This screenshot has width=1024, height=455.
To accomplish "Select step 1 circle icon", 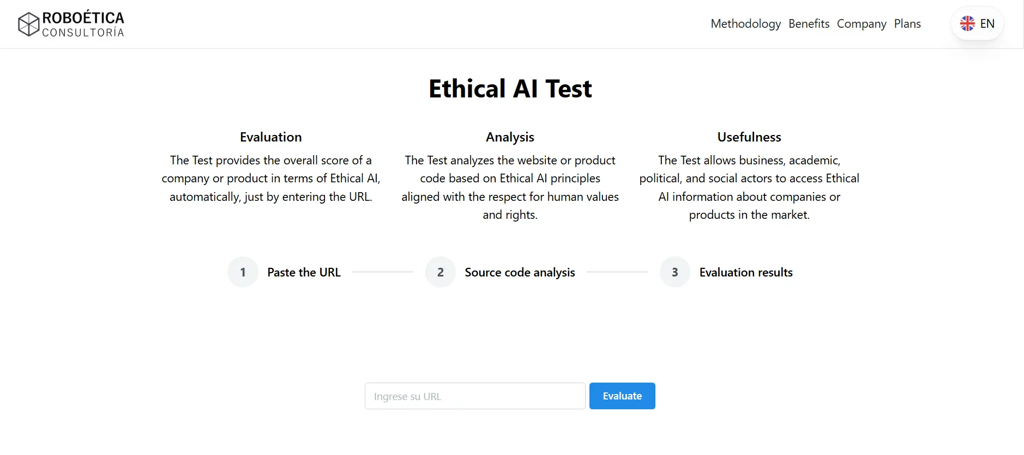I will (x=243, y=272).
